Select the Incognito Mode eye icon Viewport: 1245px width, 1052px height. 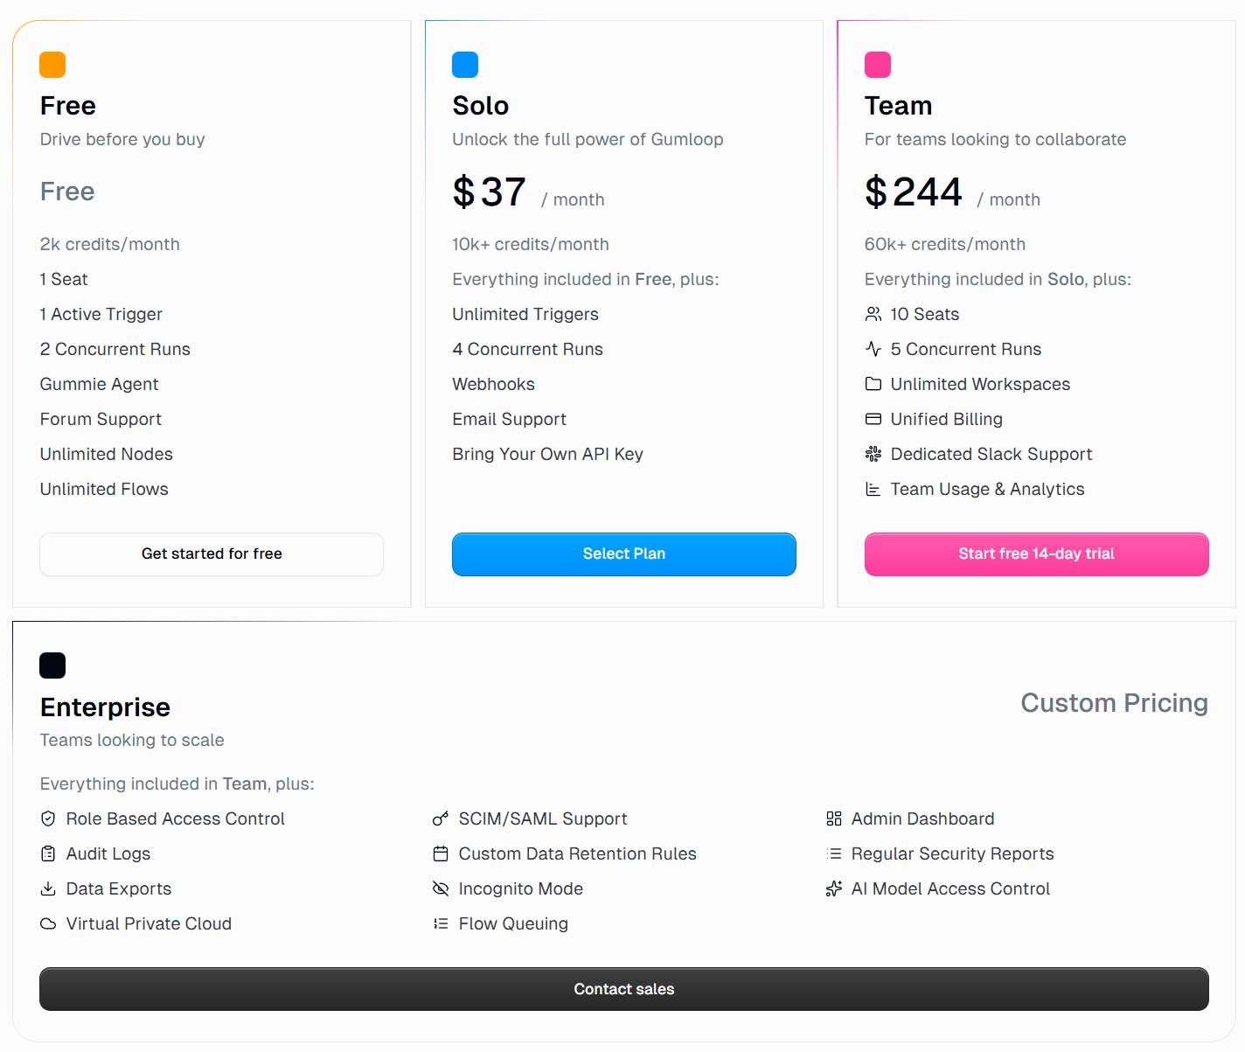tap(441, 888)
